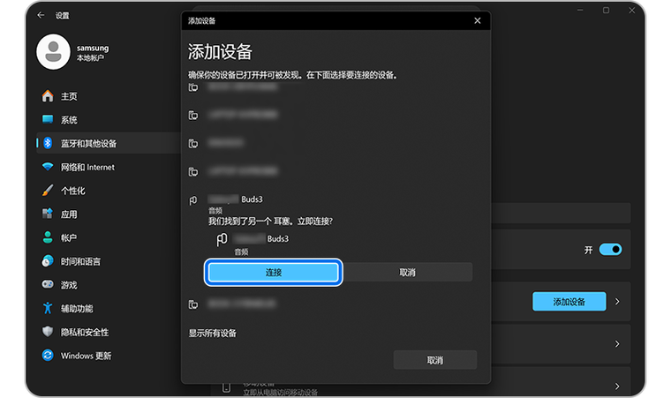This screenshot has height=398, width=671.
Task: Expand chevron on the 移动设备 row
Action: coord(617,387)
